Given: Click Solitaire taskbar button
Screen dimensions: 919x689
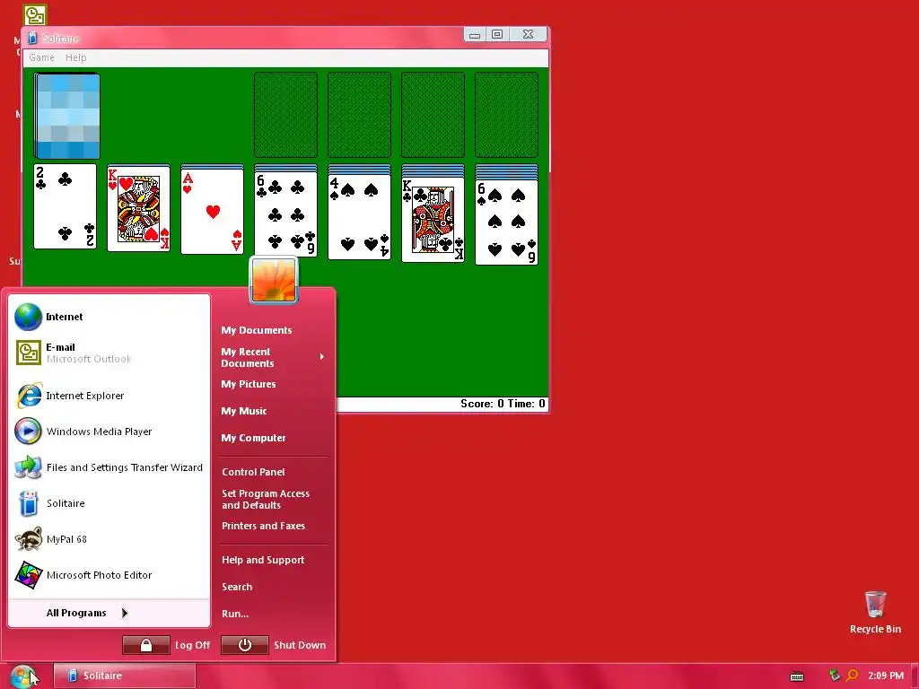Looking at the screenshot, I should click(125, 676).
